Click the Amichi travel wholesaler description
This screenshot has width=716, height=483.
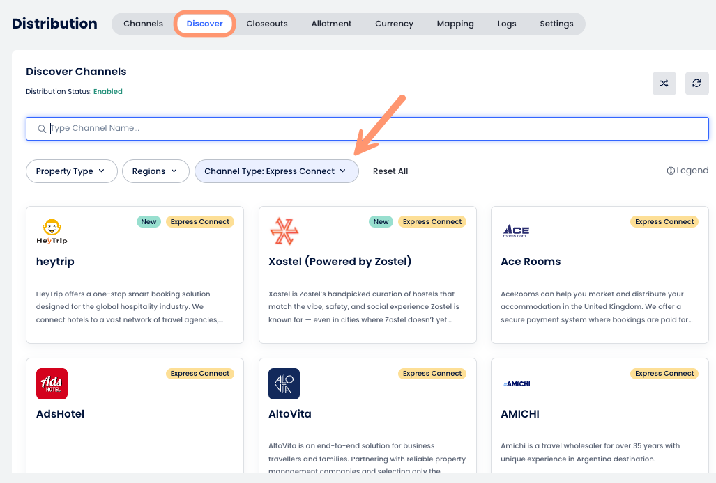tap(591, 452)
